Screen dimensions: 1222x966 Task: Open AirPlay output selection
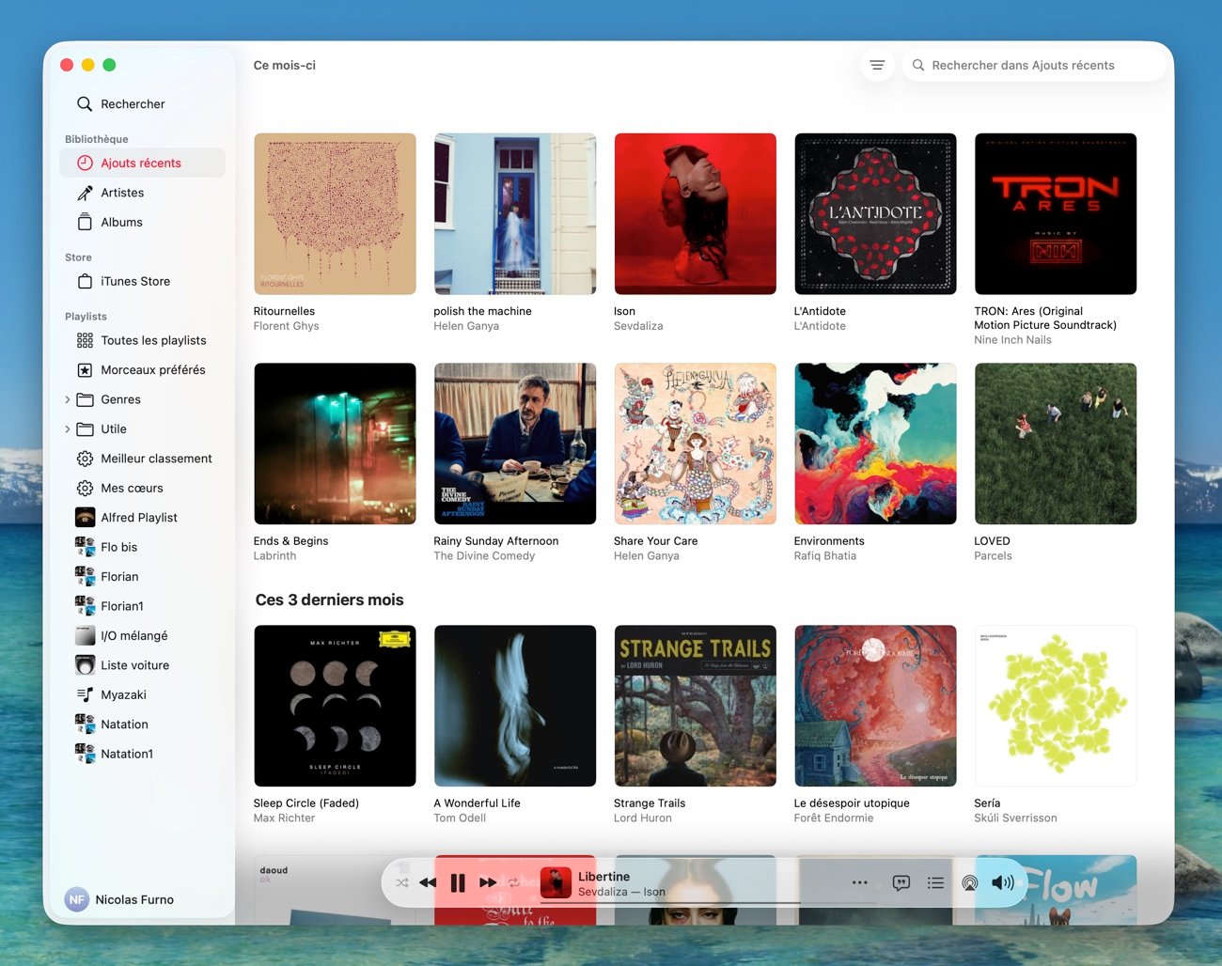969,883
